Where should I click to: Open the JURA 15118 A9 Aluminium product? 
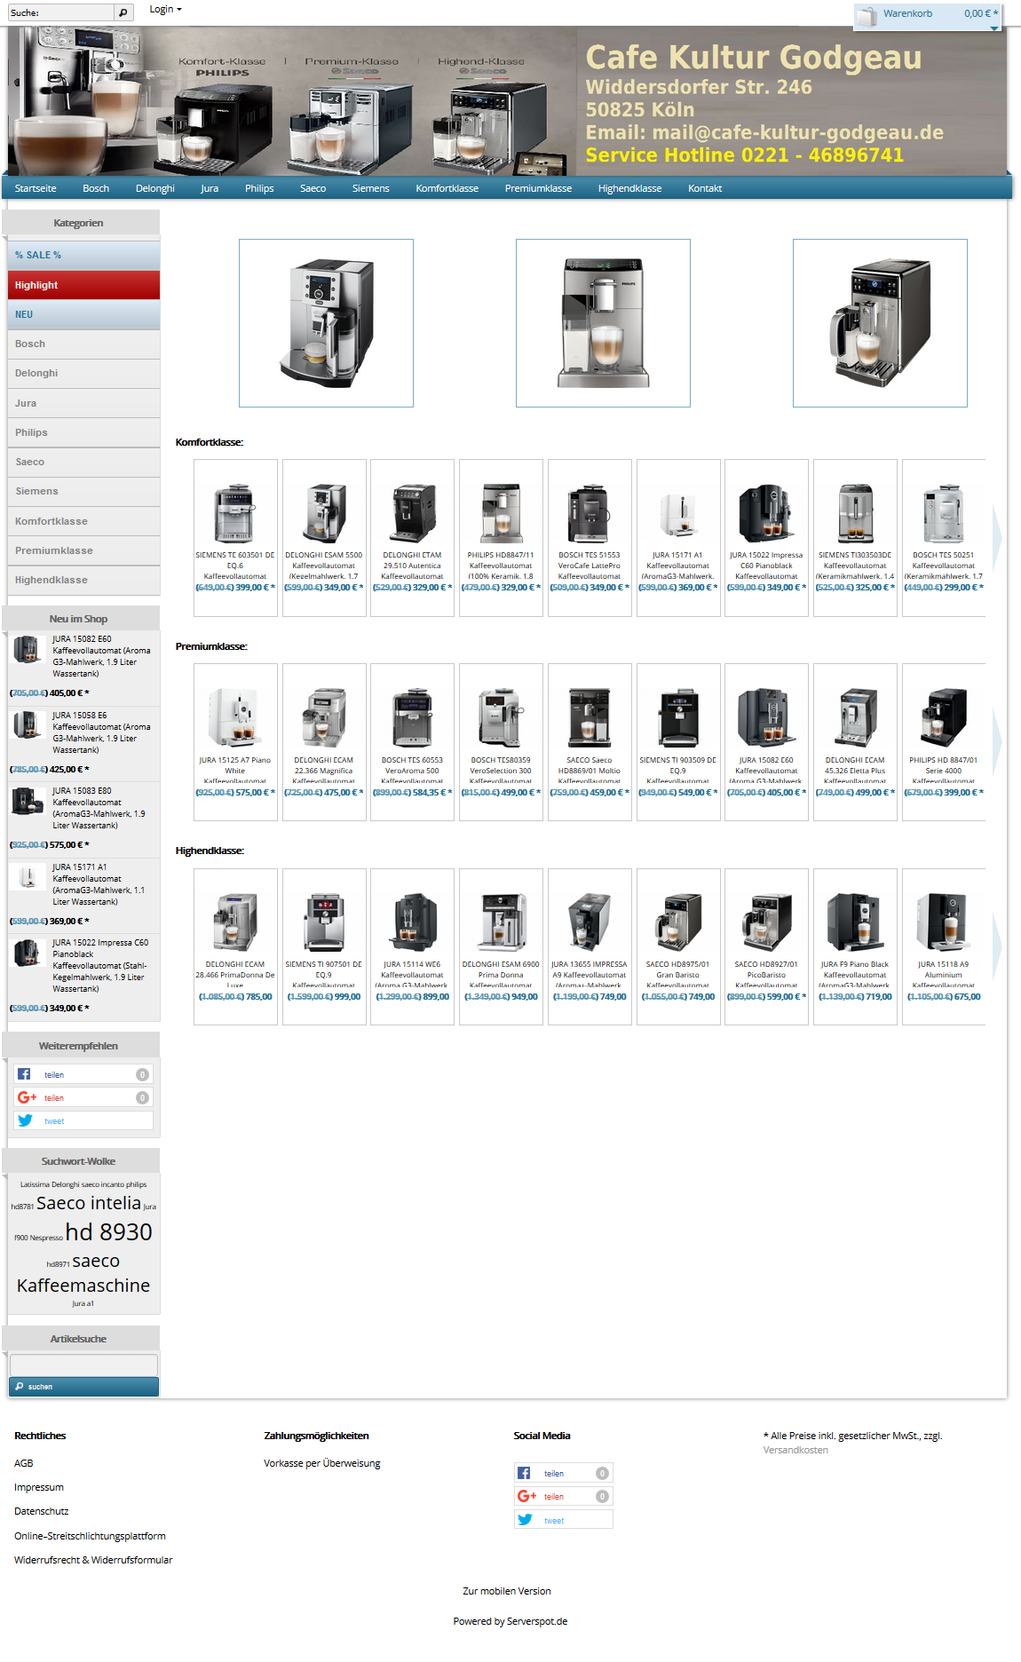(x=944, y=946)
